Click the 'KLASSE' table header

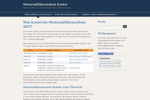30,50
